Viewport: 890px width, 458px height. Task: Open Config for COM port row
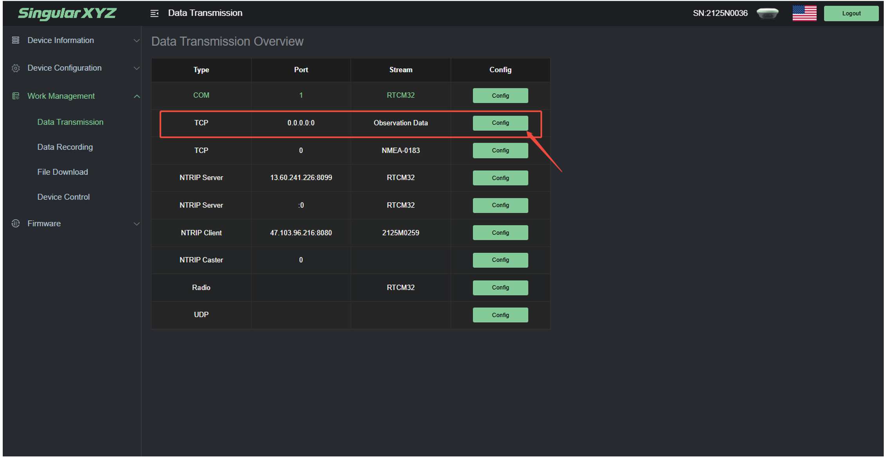click(x=500, y=96)
